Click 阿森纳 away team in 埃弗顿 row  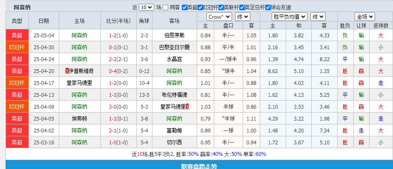point(175,118)
